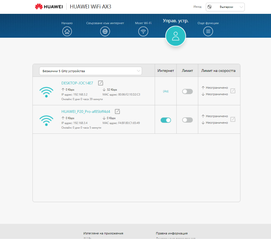The width and height of the screenshot is (271, 239).
Task: Click the Wi-Fi icon of DESKTOP-JOC14E7
Action: pos(46,92)
